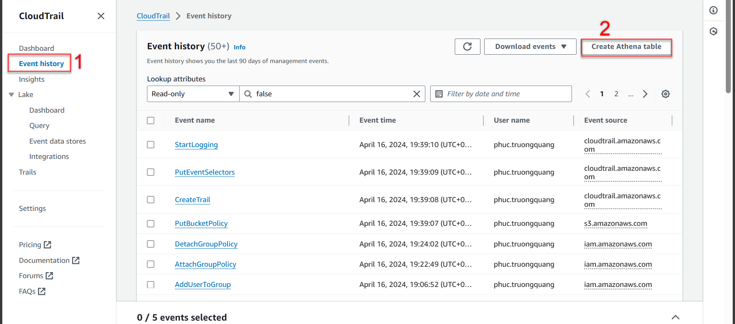Open table preferences gear icon
735x324 pixels.
[665, 94]
